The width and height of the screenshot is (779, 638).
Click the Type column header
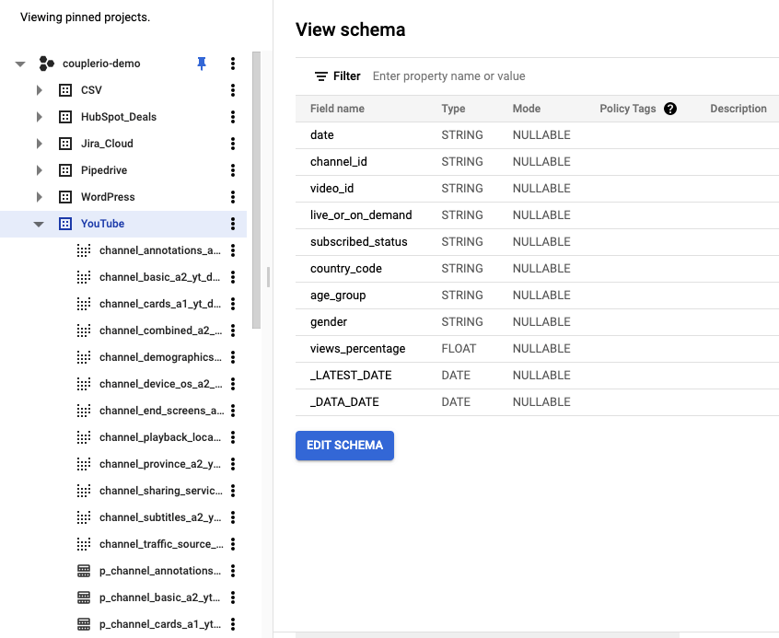pos(454,109)
